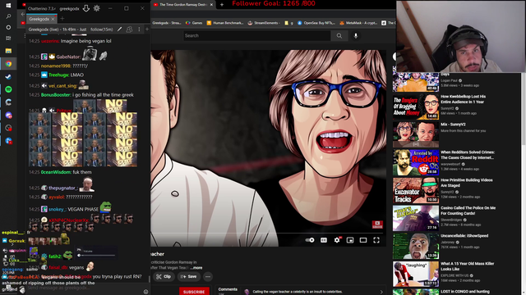
Task: Click the YouTube search magnifier button
Action: 339,35
